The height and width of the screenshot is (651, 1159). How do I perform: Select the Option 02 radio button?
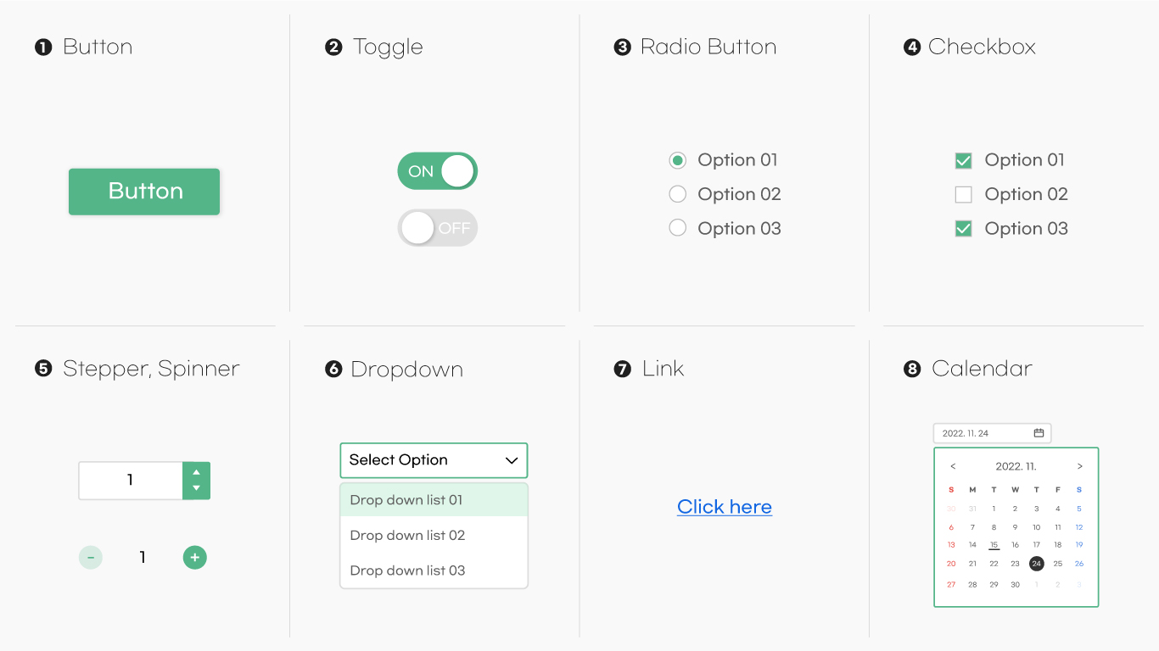point(677,195)
